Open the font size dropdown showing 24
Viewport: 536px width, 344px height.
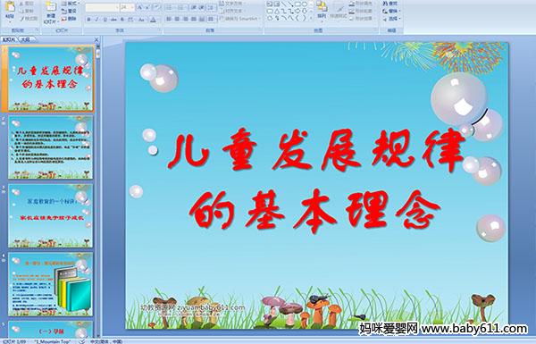pyautogui.click(x=128, y=7)
